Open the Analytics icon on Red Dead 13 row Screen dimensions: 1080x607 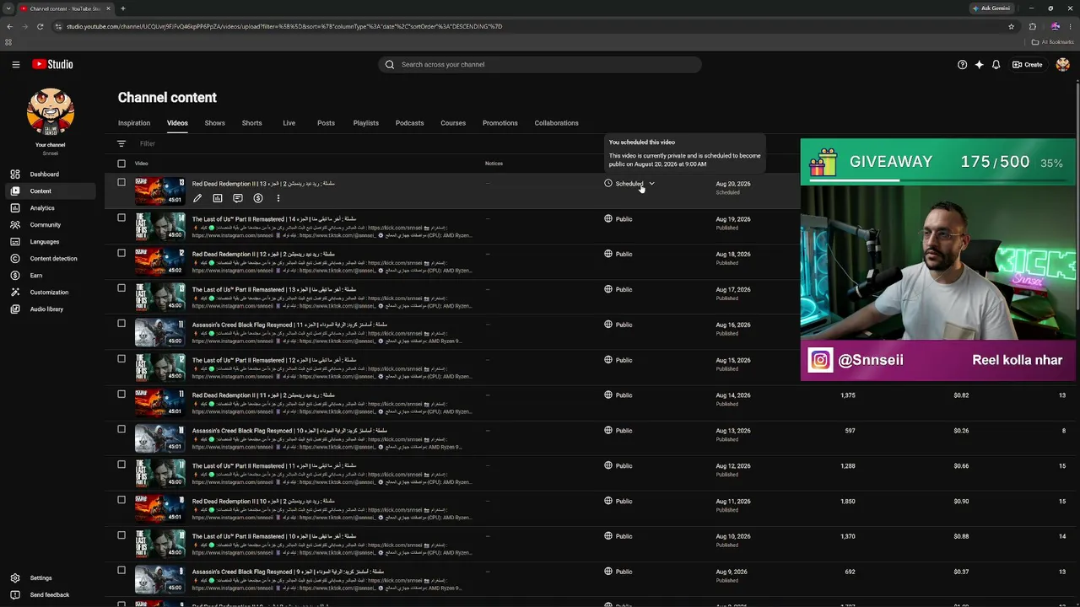[x=218, y=199]
